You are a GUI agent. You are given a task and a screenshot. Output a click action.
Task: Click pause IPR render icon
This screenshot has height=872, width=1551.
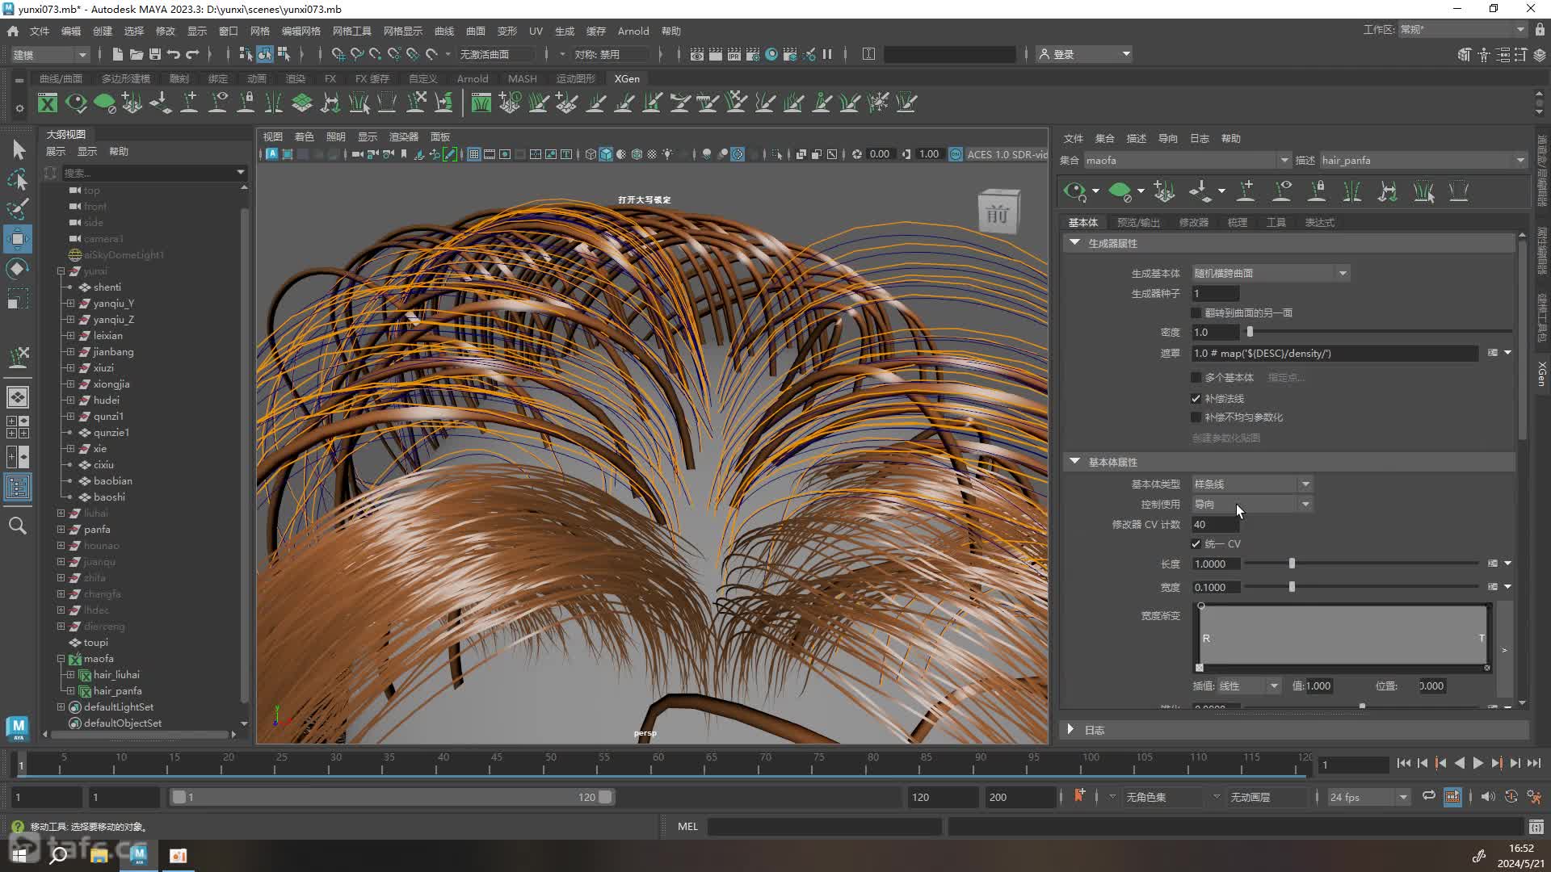[827, 54]
